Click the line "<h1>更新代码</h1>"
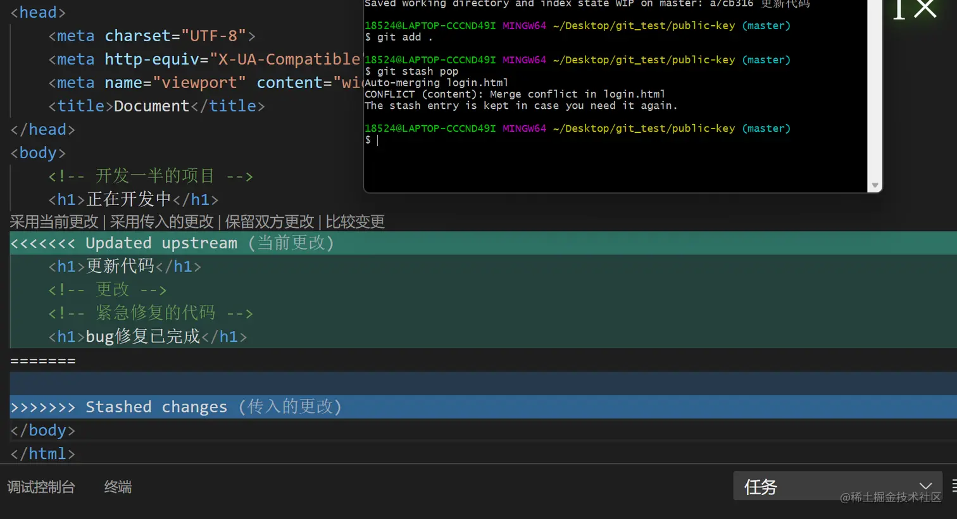The width and height of the screenshot is (957, 519). pos(125,266)
